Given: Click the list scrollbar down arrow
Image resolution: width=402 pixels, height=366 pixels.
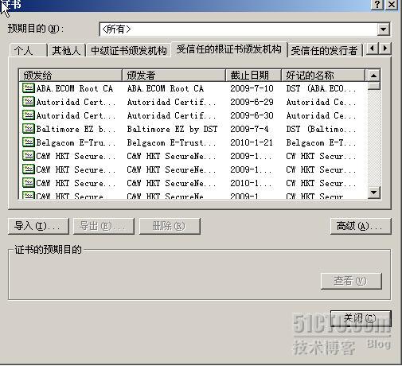Looking at the screenshot, I should click(x=373, y=193).
